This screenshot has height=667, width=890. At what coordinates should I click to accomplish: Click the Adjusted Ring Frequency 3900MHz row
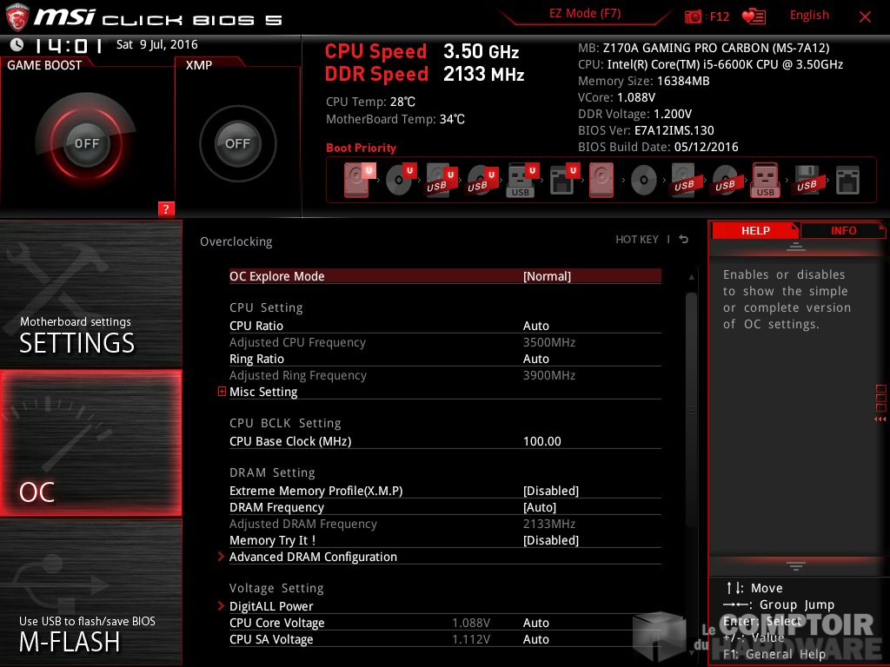[445, 375]
